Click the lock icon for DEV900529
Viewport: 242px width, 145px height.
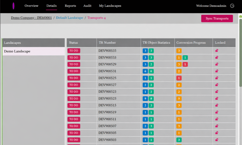(x=217, y=64)
